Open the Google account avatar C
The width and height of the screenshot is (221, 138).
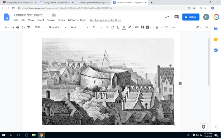tap(206, 17)
